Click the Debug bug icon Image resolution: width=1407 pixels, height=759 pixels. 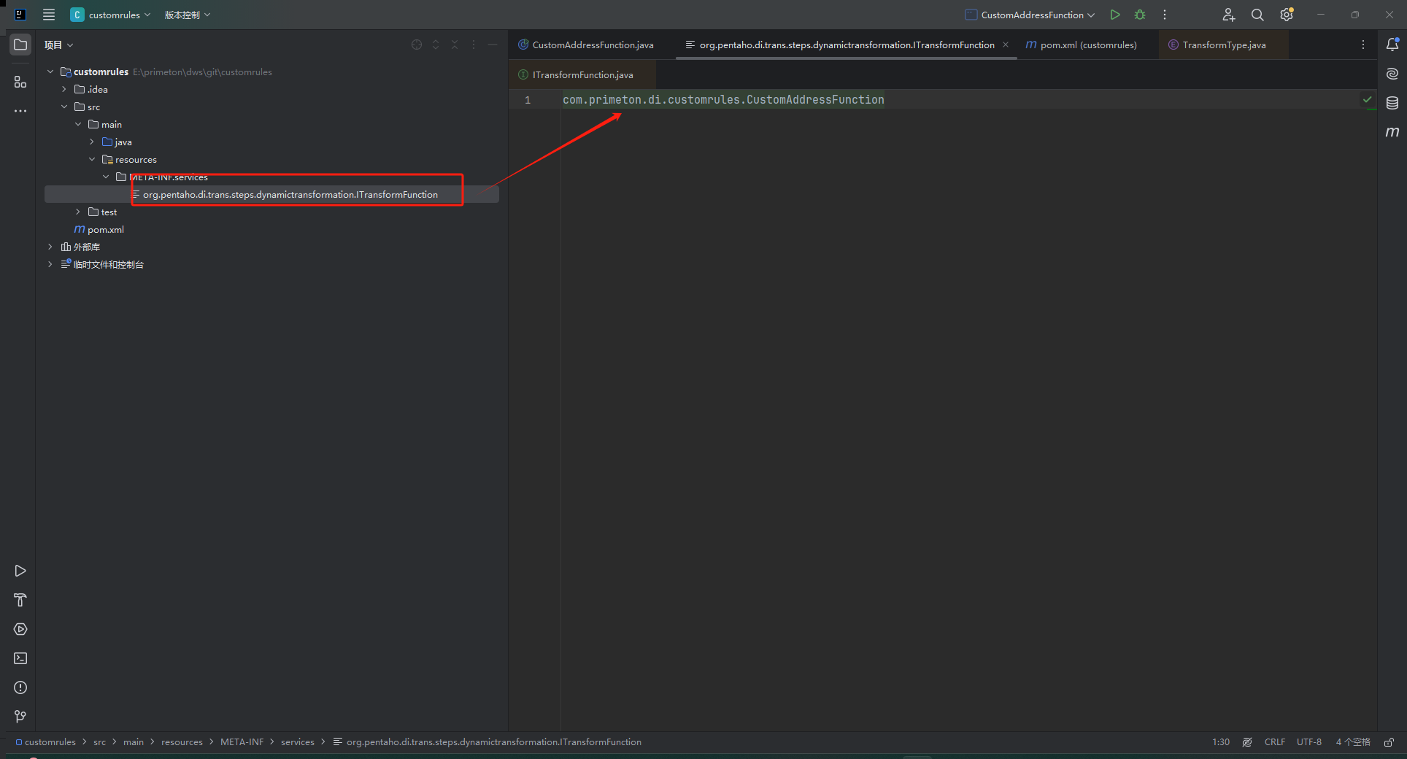[1140, 15]
